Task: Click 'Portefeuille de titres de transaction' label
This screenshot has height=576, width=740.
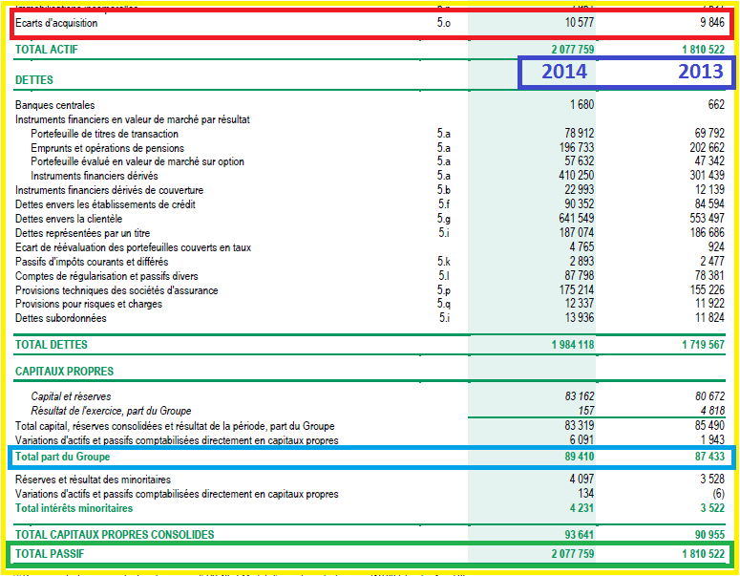Action: click(104, 134)
